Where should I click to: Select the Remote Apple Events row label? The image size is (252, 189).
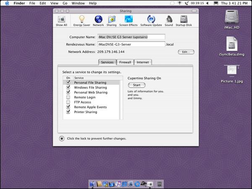pyautogui.click(x=90, y=107)
